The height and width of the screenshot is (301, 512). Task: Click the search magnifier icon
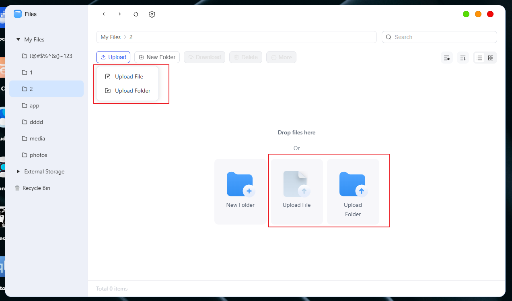[389, 37]
